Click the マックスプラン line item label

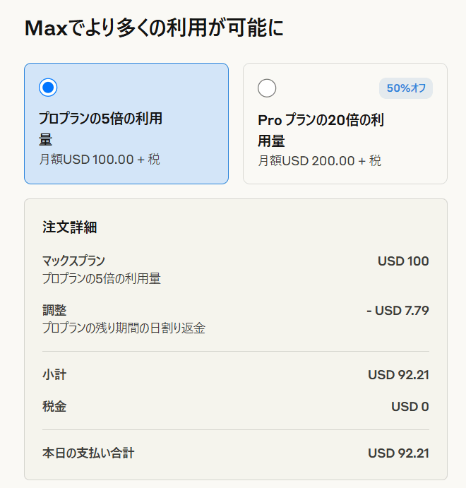tap(73, 261)
